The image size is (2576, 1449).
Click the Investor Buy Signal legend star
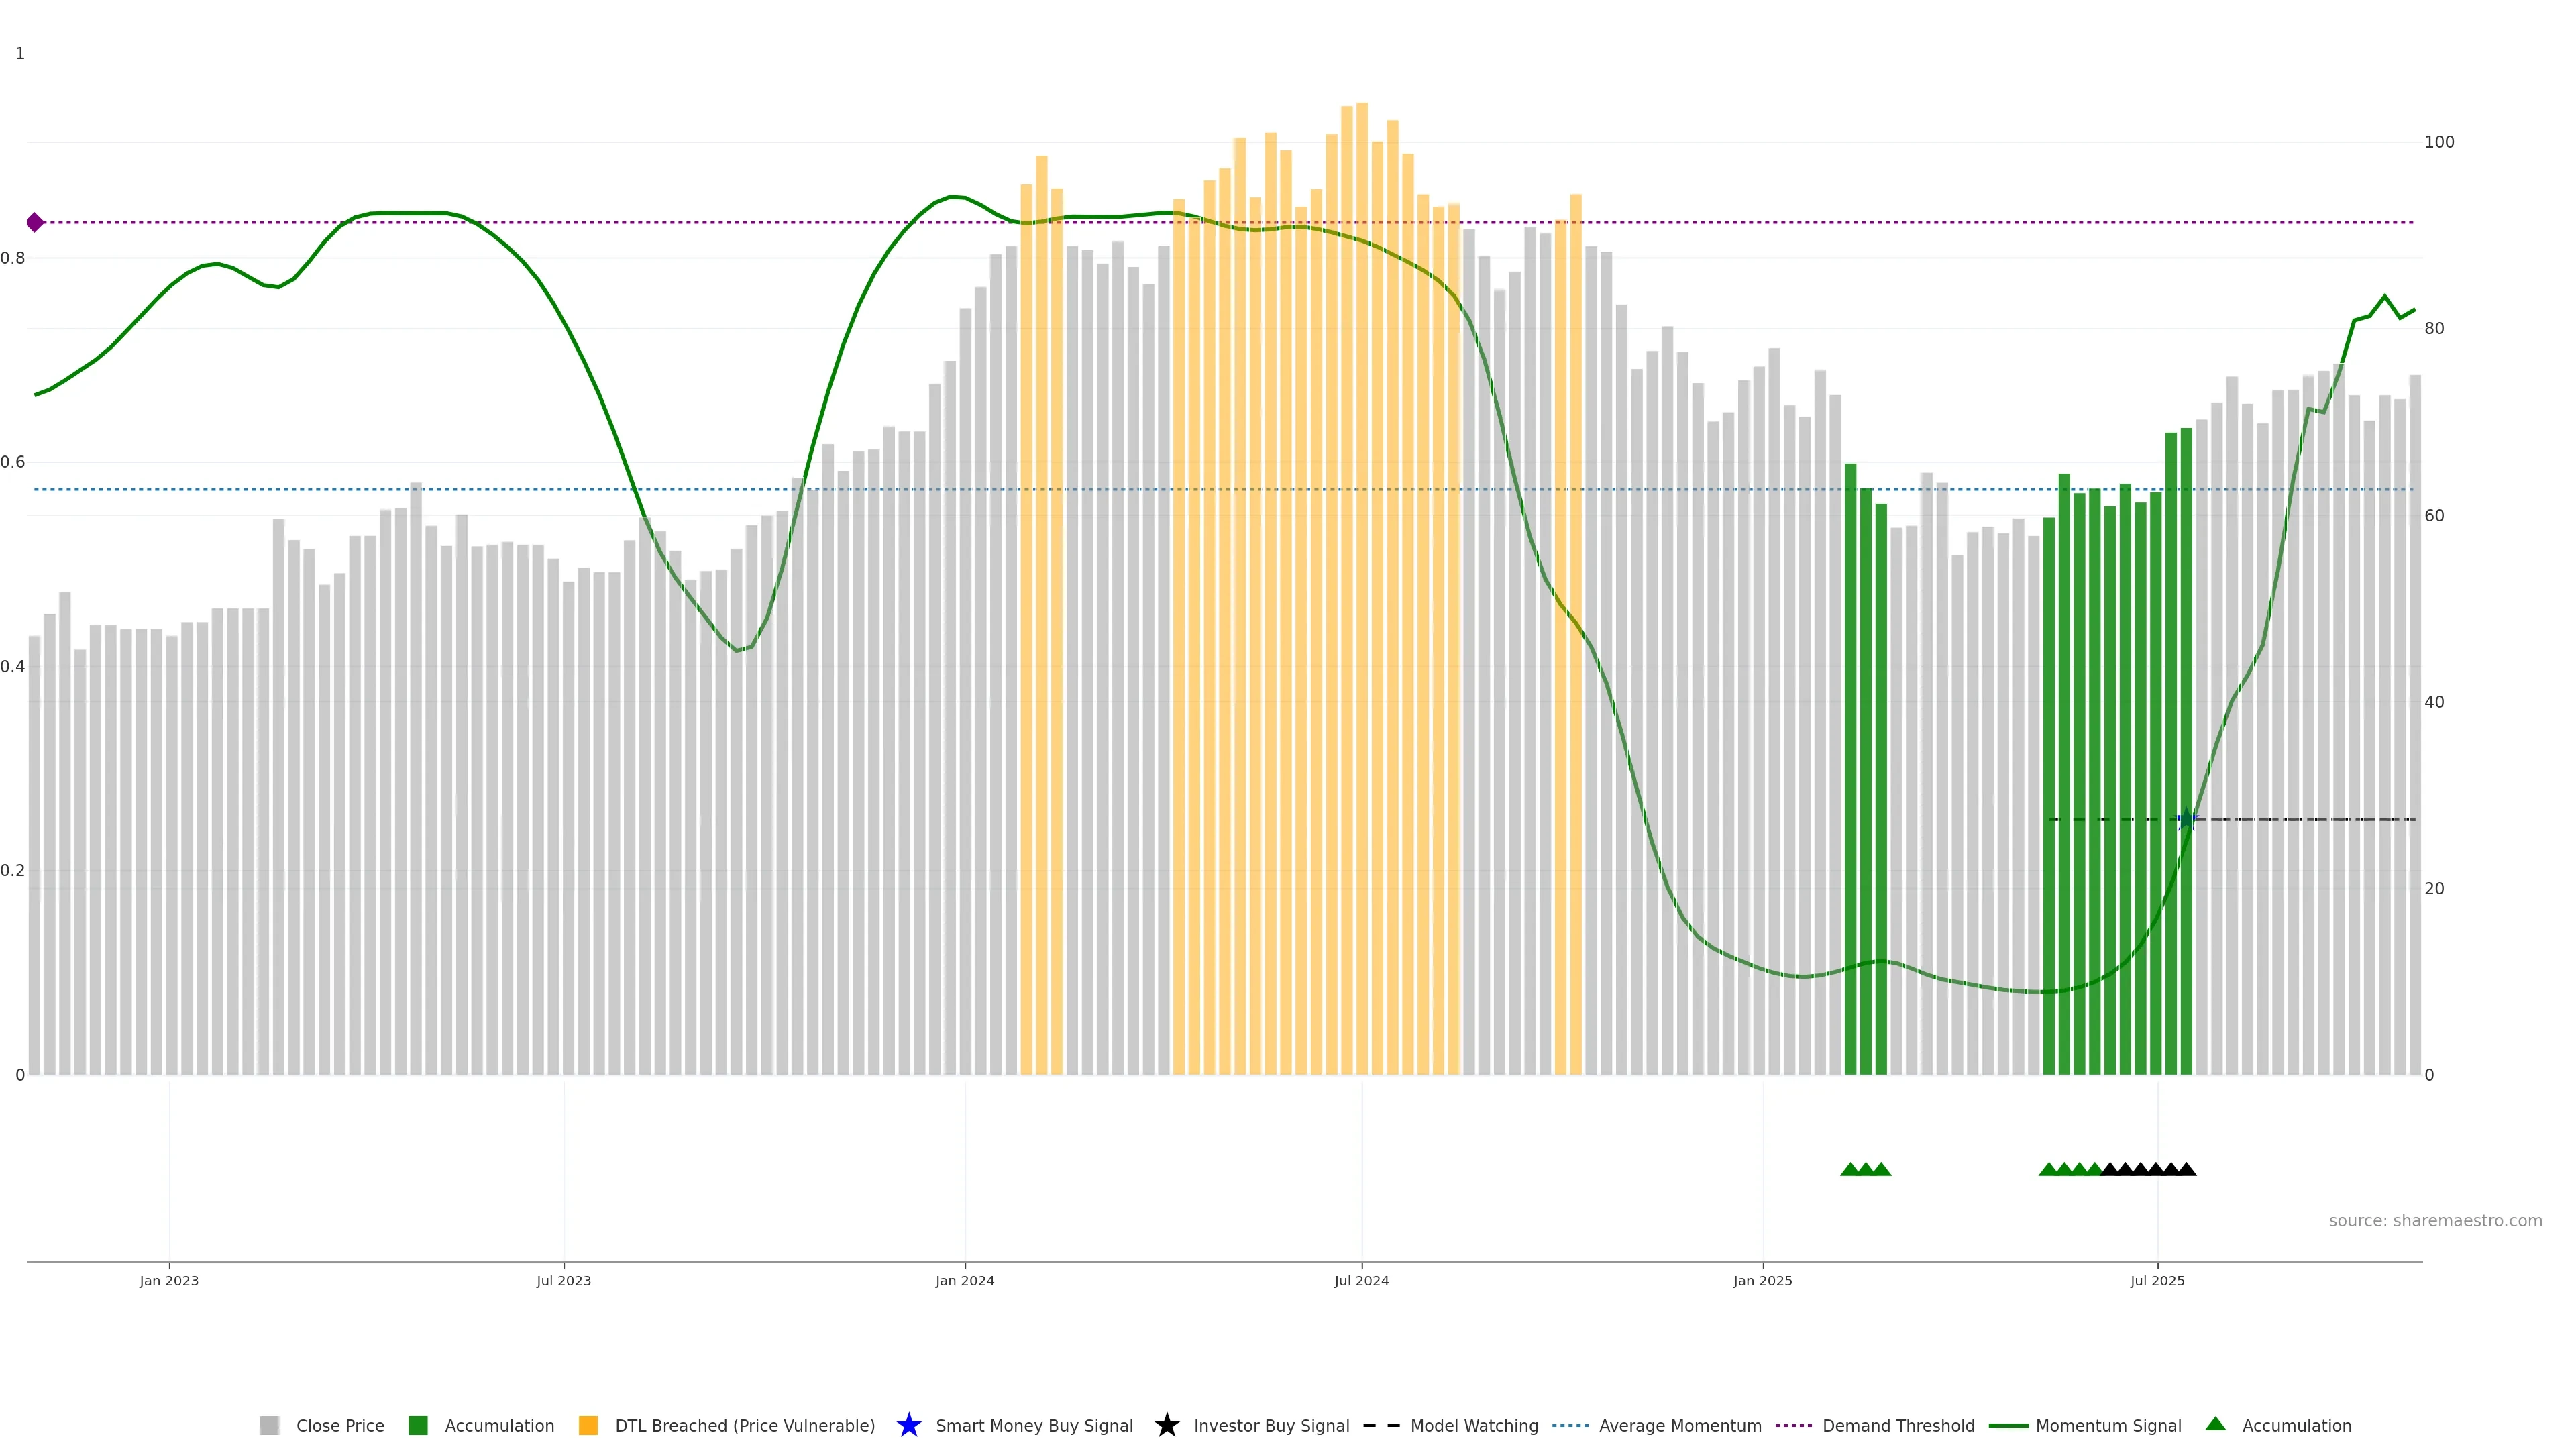coord(1166,1425)
